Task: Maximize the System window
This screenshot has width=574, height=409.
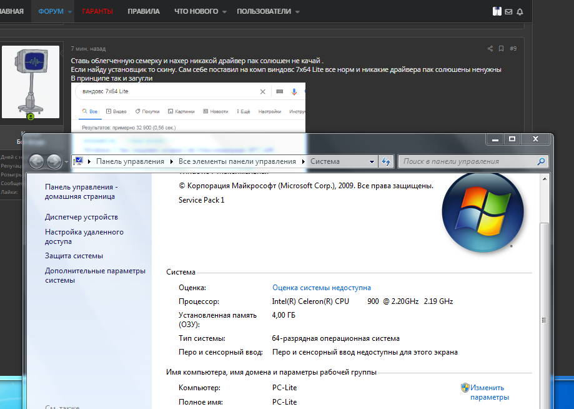Action: (512, 139)
